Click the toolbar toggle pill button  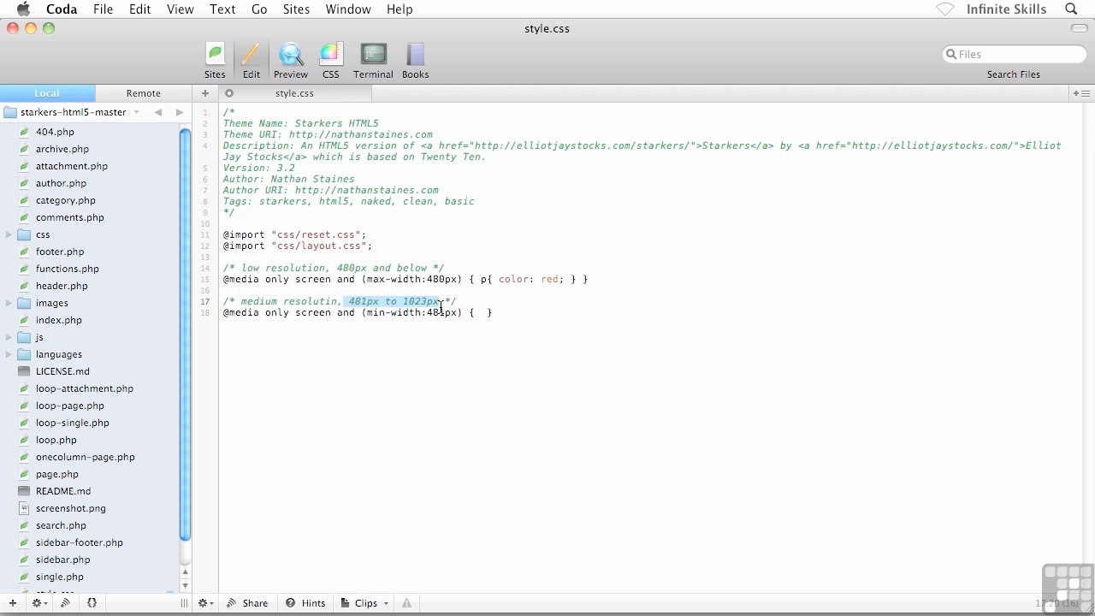1080,28
